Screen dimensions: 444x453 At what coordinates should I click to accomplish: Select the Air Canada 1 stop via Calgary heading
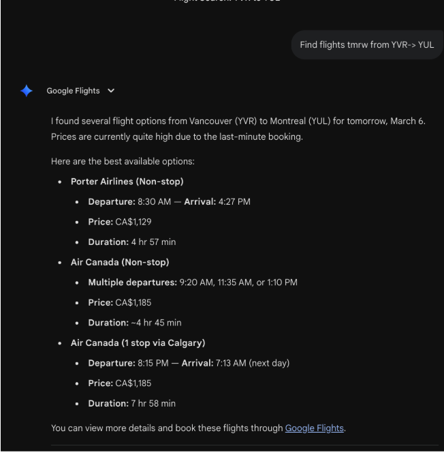(138, 342)
